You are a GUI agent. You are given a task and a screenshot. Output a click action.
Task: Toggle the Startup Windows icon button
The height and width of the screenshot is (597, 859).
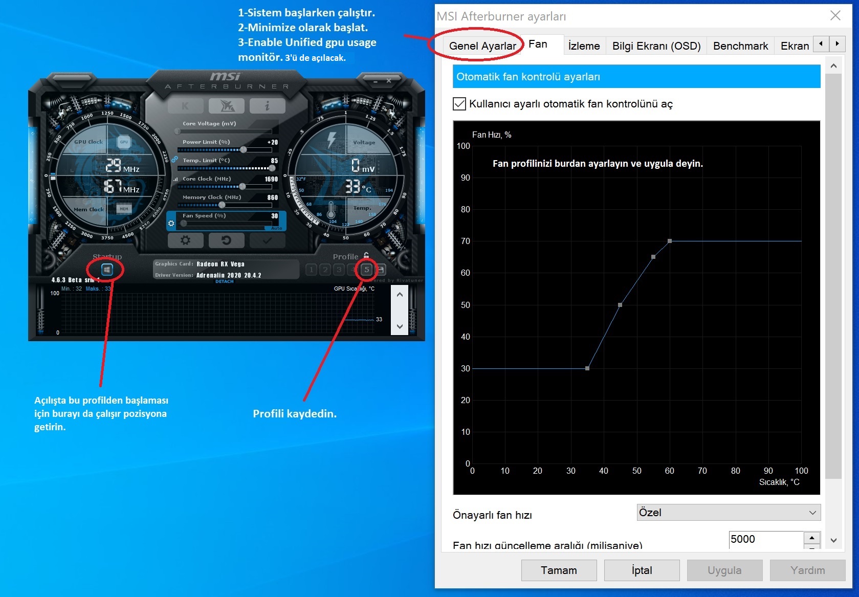click(106, 269)
